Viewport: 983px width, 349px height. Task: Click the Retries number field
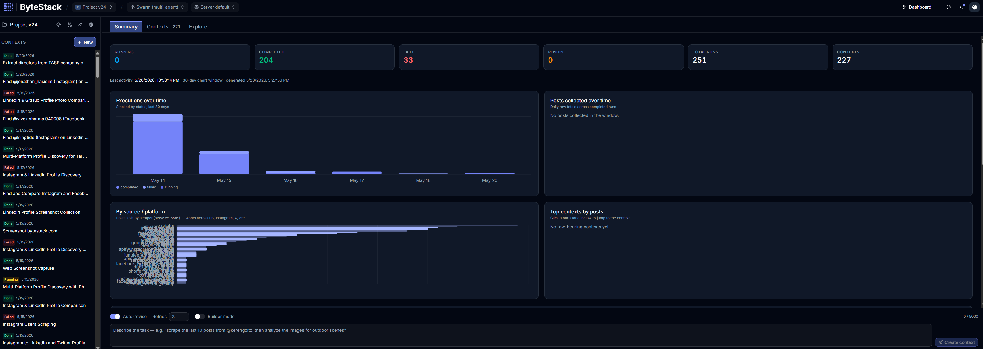pos(179,317)
